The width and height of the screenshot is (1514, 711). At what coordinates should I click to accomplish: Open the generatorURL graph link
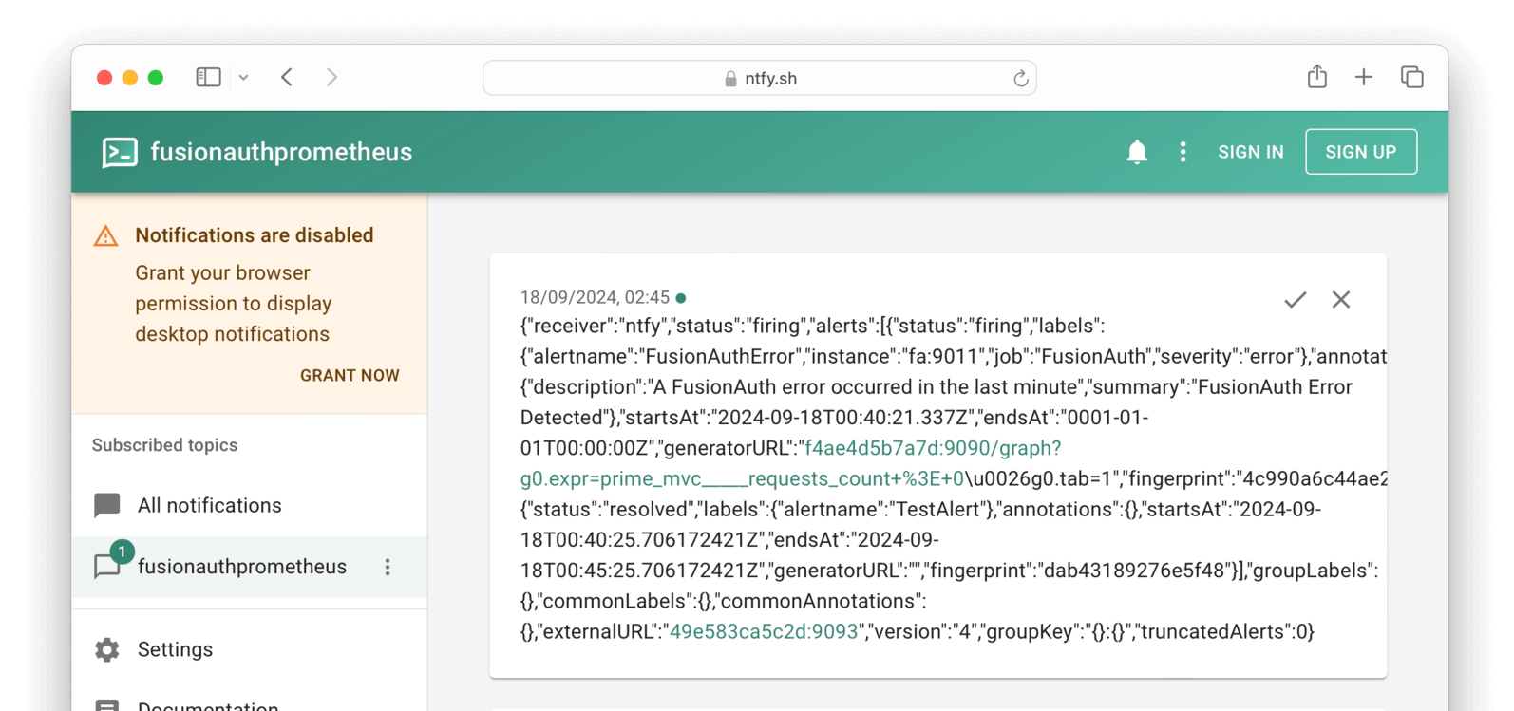point(931,448)
